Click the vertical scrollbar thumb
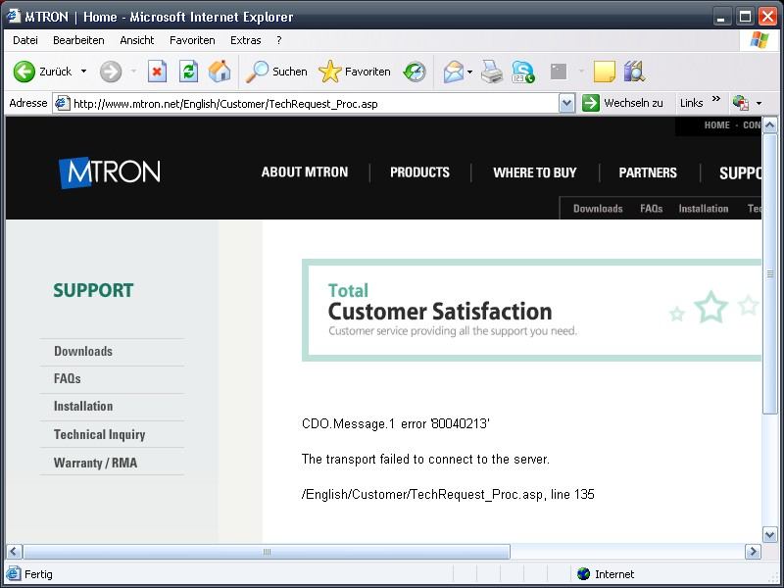784x588 pixels. (x=770, y=273)
